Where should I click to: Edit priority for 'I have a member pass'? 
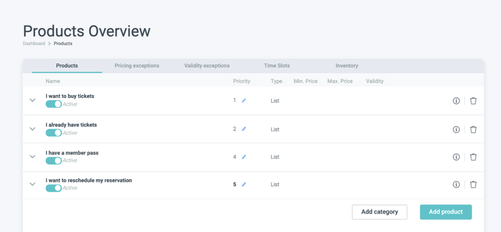click(x=244, y=157)
